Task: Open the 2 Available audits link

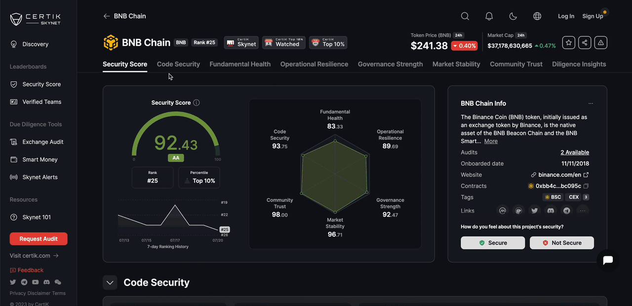Action: click(575, 153)
